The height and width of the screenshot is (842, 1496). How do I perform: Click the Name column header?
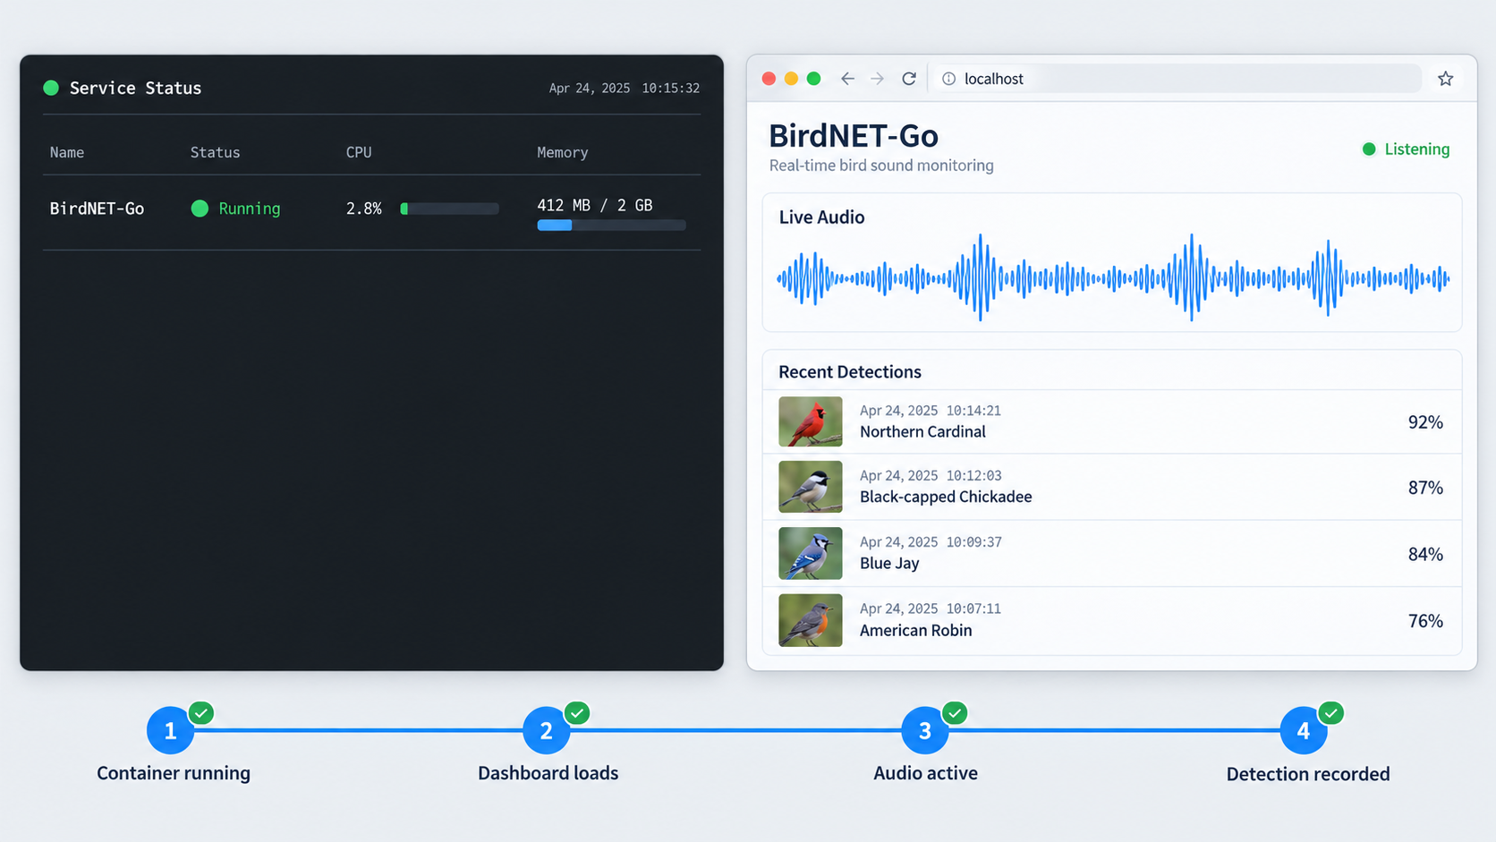tap(67, 152)
